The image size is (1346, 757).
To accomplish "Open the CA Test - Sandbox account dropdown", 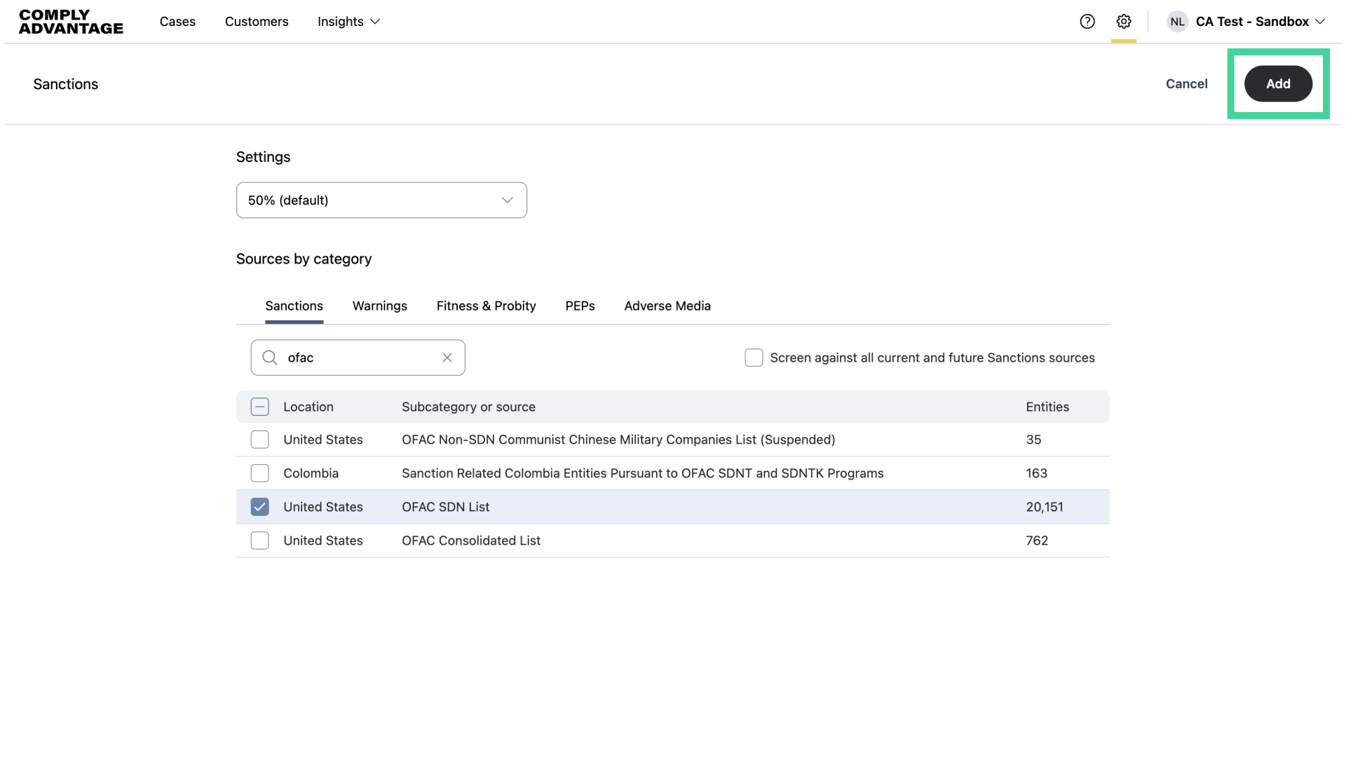I will pos(1260,22).
